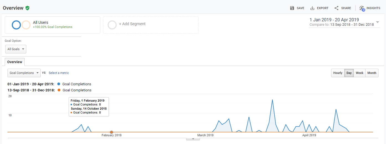Expand the date range picker arrow

tap(378, 22)
